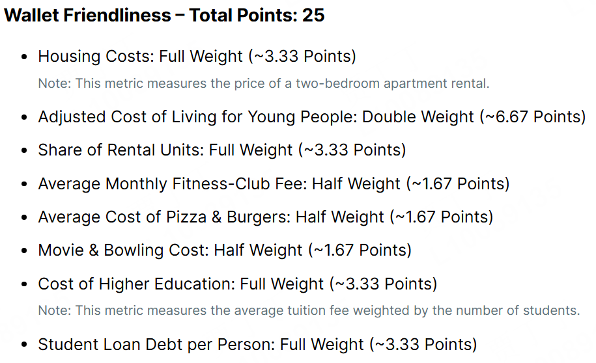Click the bullet before Fitness-Club Fee

click(x=25, y=185)
